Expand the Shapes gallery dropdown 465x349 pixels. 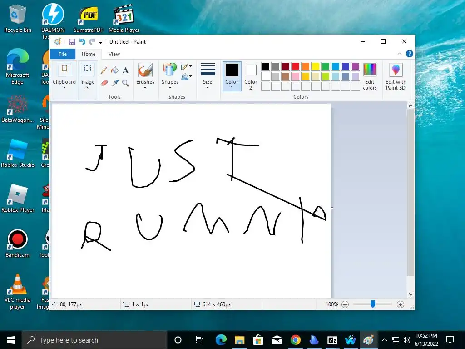click(x=170, y=88)
